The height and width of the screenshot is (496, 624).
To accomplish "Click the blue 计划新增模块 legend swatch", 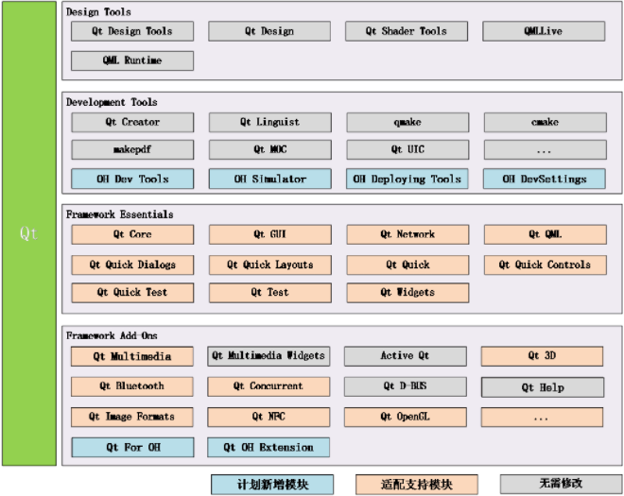I will pos(271,484).
